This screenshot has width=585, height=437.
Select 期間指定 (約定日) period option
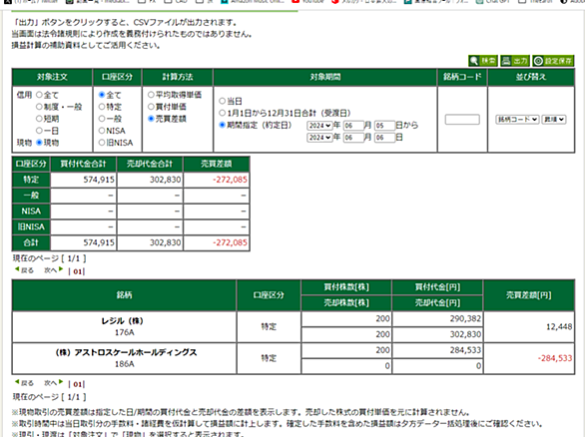[x=222, y=125]
